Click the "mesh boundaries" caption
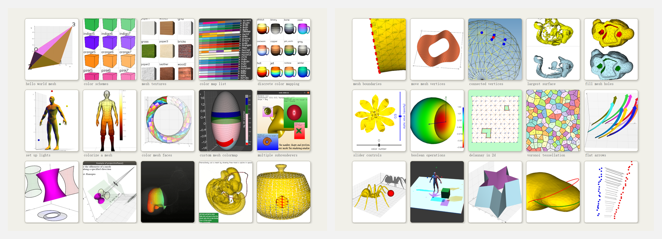The width and height of the screenshot is (662, 239). [367, 84]
